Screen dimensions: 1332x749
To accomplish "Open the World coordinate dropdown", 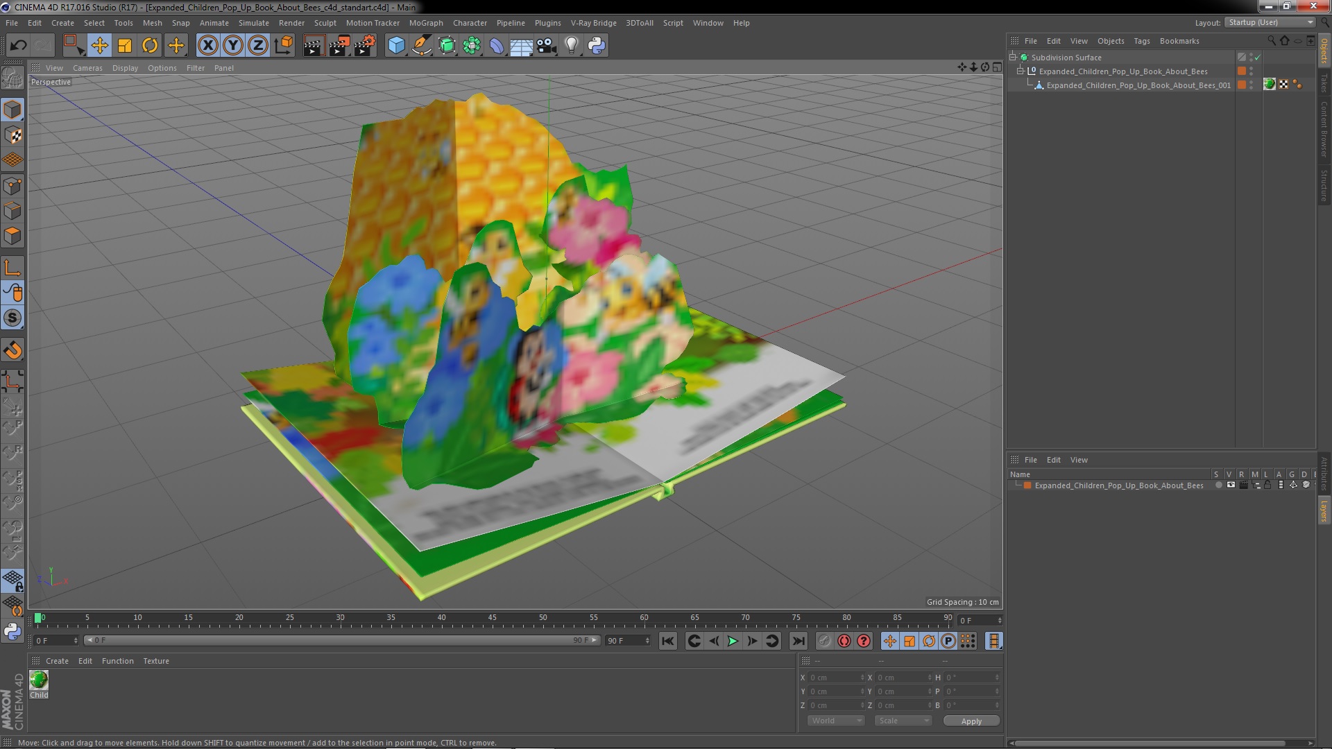I will tap(836, 721).
